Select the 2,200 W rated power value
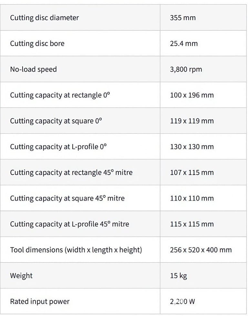Image resolution: width=248 pixels, height=316 pixels. [x=182, y=301]
